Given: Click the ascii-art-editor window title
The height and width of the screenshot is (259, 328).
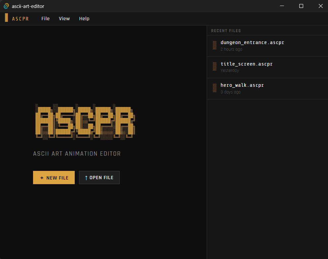Looking at the screenshot, I should click(x=28, y=6).
